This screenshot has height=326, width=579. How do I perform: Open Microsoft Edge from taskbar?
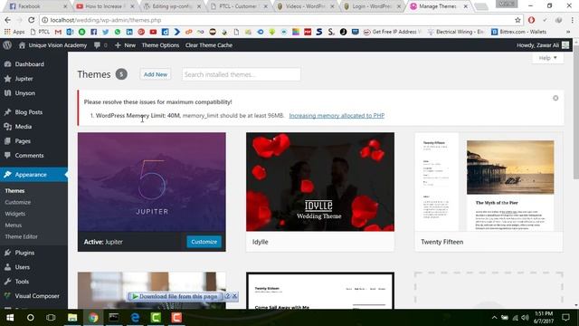pyautogui.click(x=135, y=318)
